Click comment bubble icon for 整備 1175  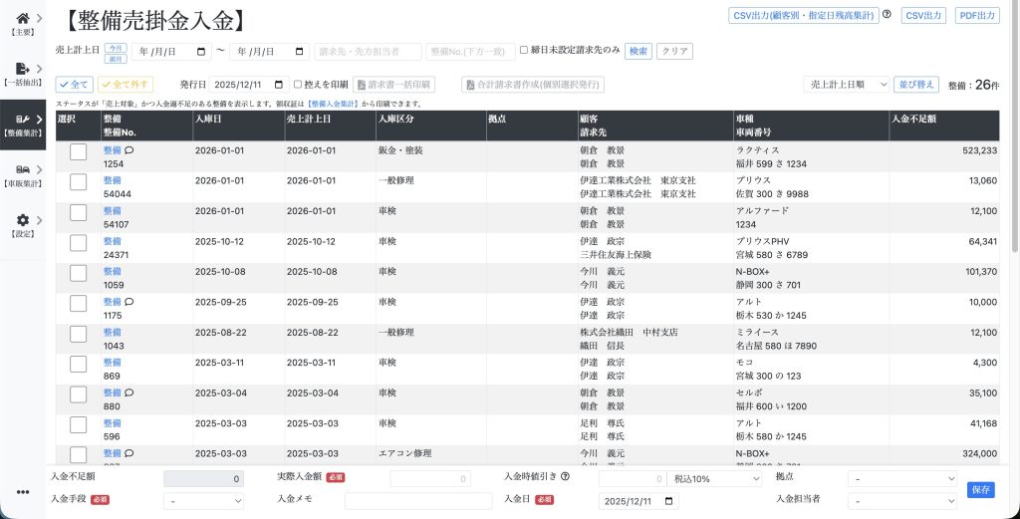coord(129,302)
